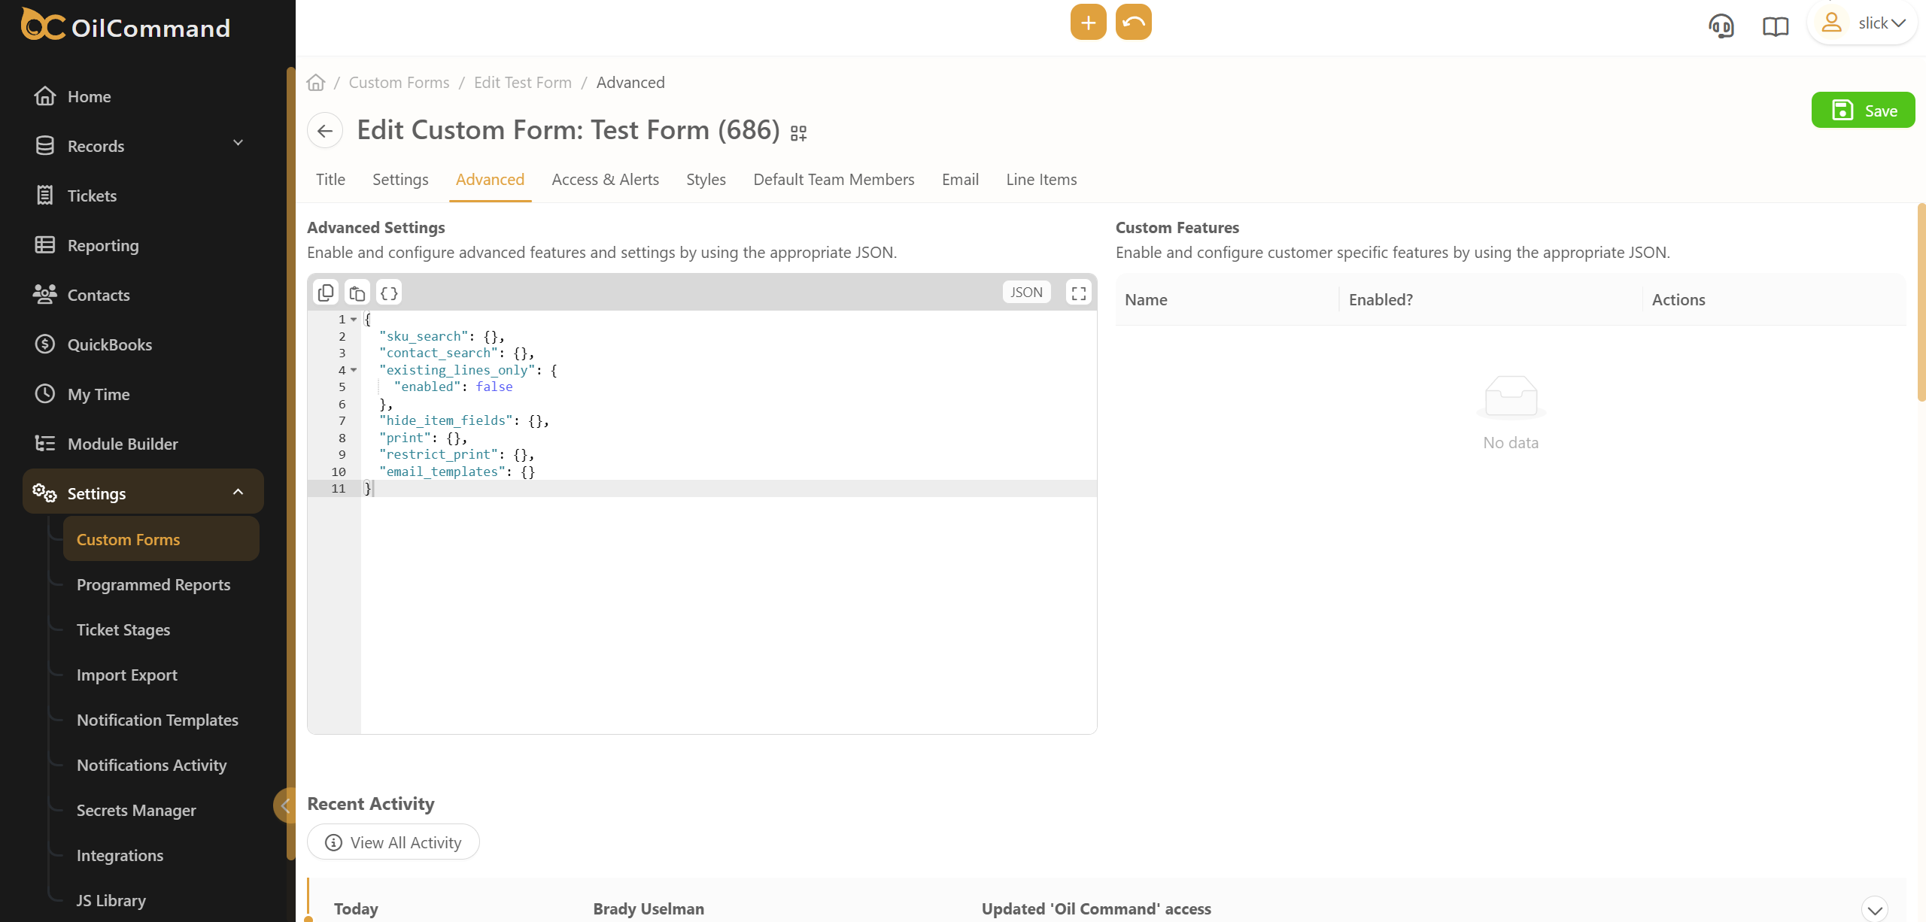Click the orange undo arrow button

(x=1133, y=23)
